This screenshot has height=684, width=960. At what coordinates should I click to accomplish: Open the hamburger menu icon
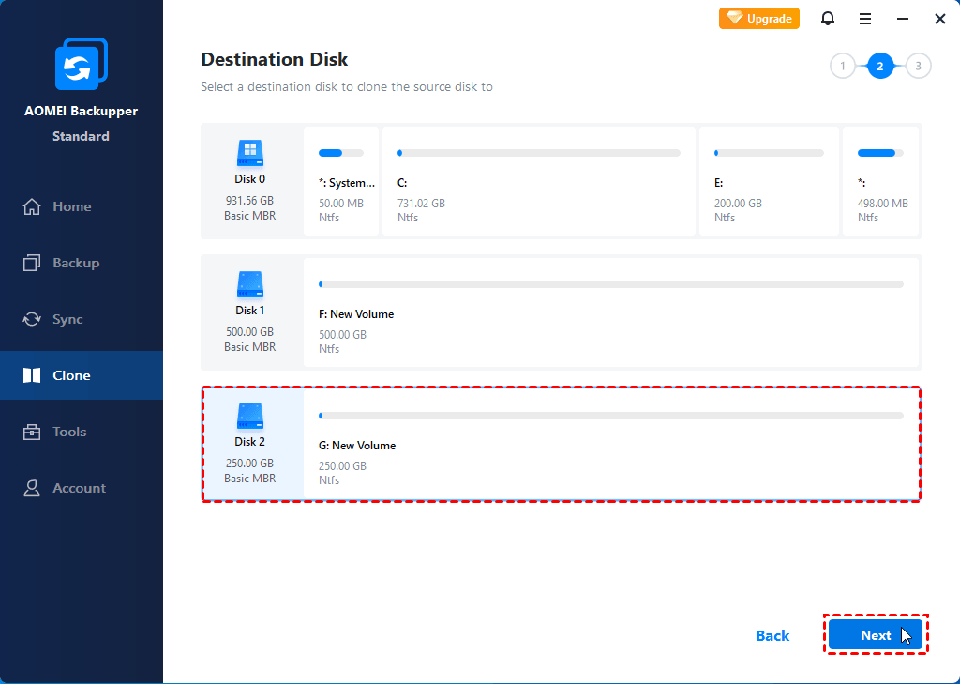(865, 19)
